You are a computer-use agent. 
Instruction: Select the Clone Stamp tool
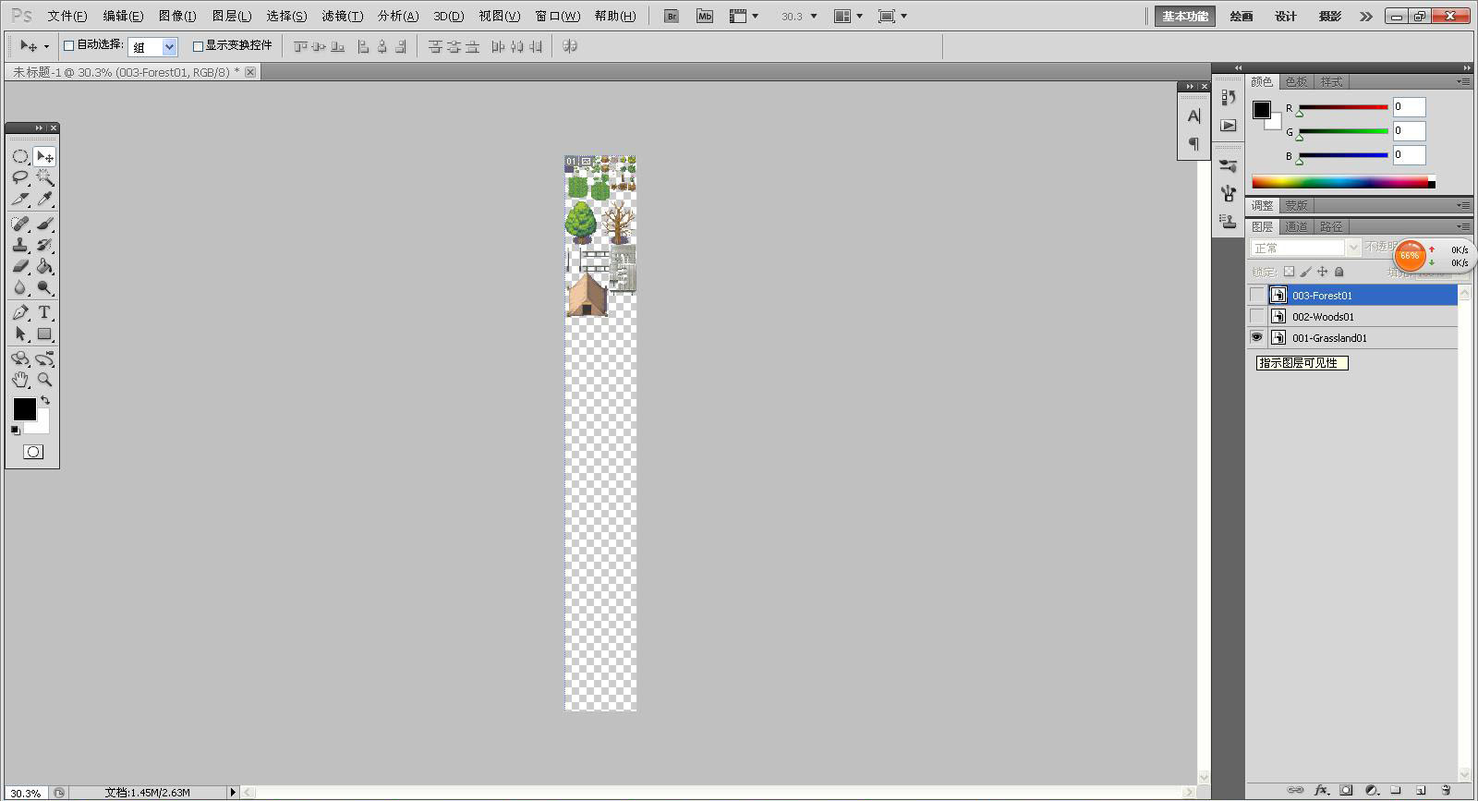(x=19, y=245)
